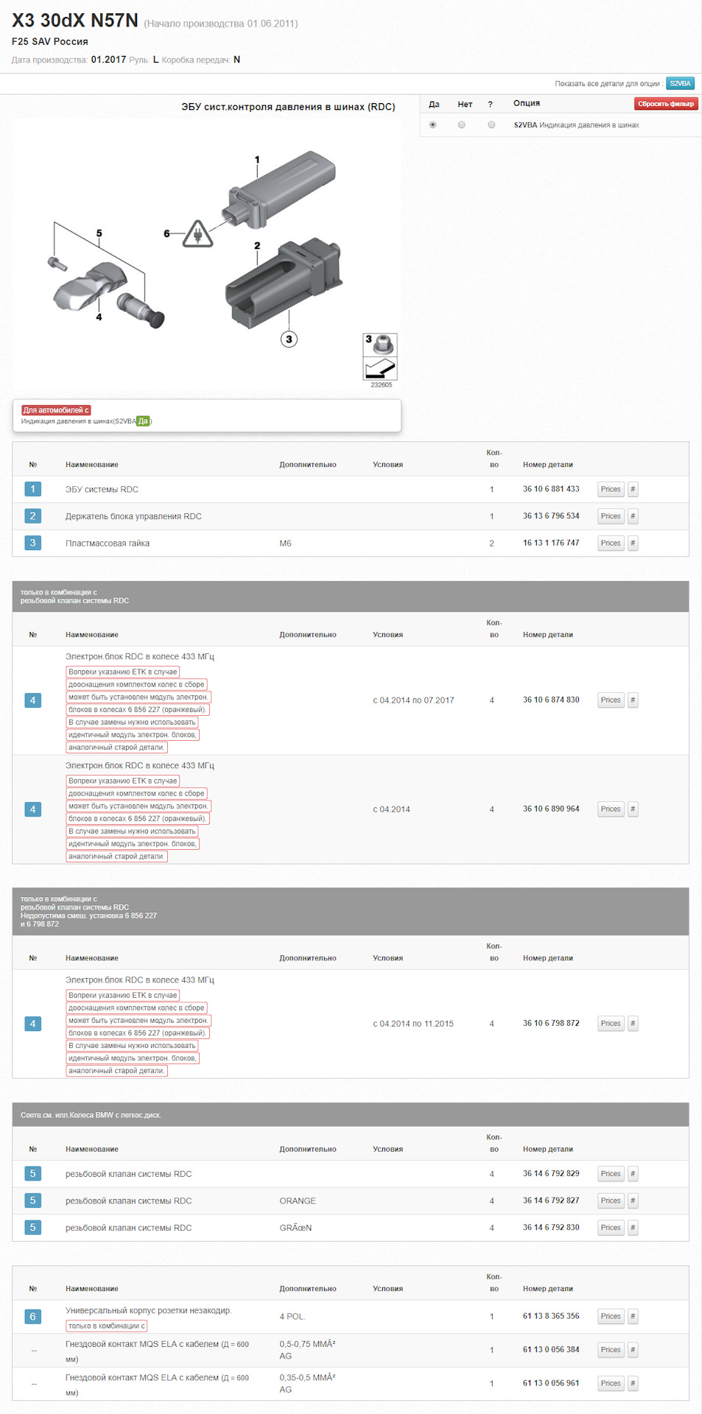Click the '0,35-0,5 MMÂ²' cable size text

307,1377
